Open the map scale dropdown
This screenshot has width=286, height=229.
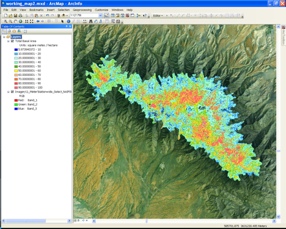[x=100, y=15]
